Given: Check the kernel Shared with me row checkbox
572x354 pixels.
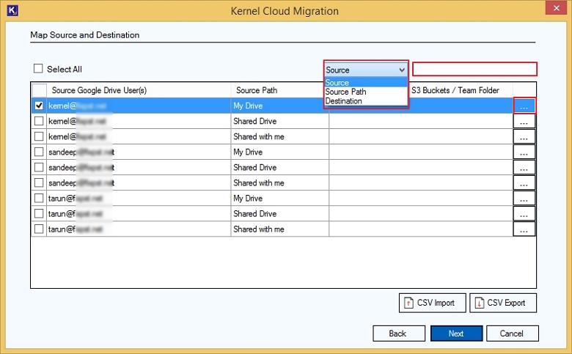Looking at the screenshot, I should pos(39,136).
